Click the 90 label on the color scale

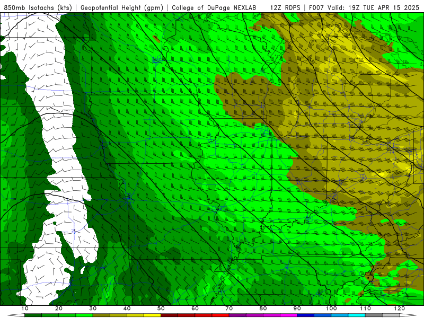(x=297, y=308)
